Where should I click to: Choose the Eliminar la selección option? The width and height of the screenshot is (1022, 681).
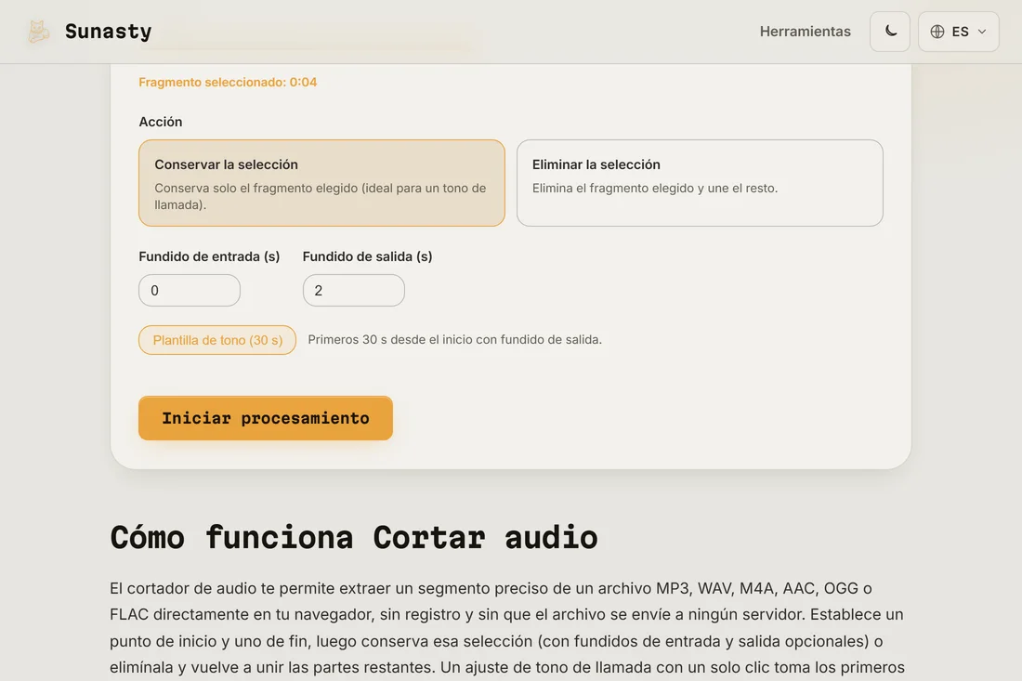700,183
